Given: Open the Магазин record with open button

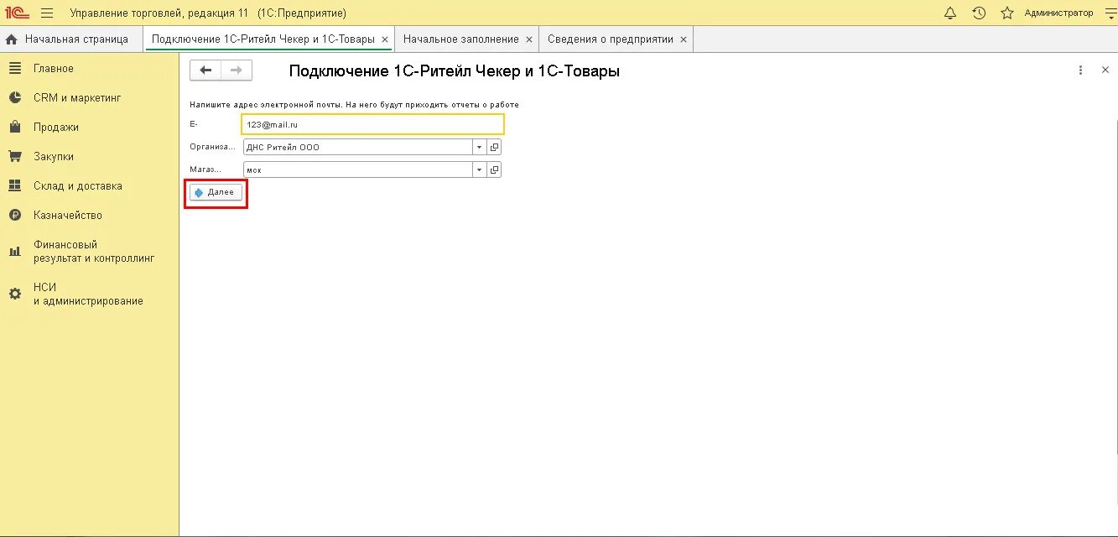Looking at the screenshot, I should pyautogui.click(x=495, y=169).
